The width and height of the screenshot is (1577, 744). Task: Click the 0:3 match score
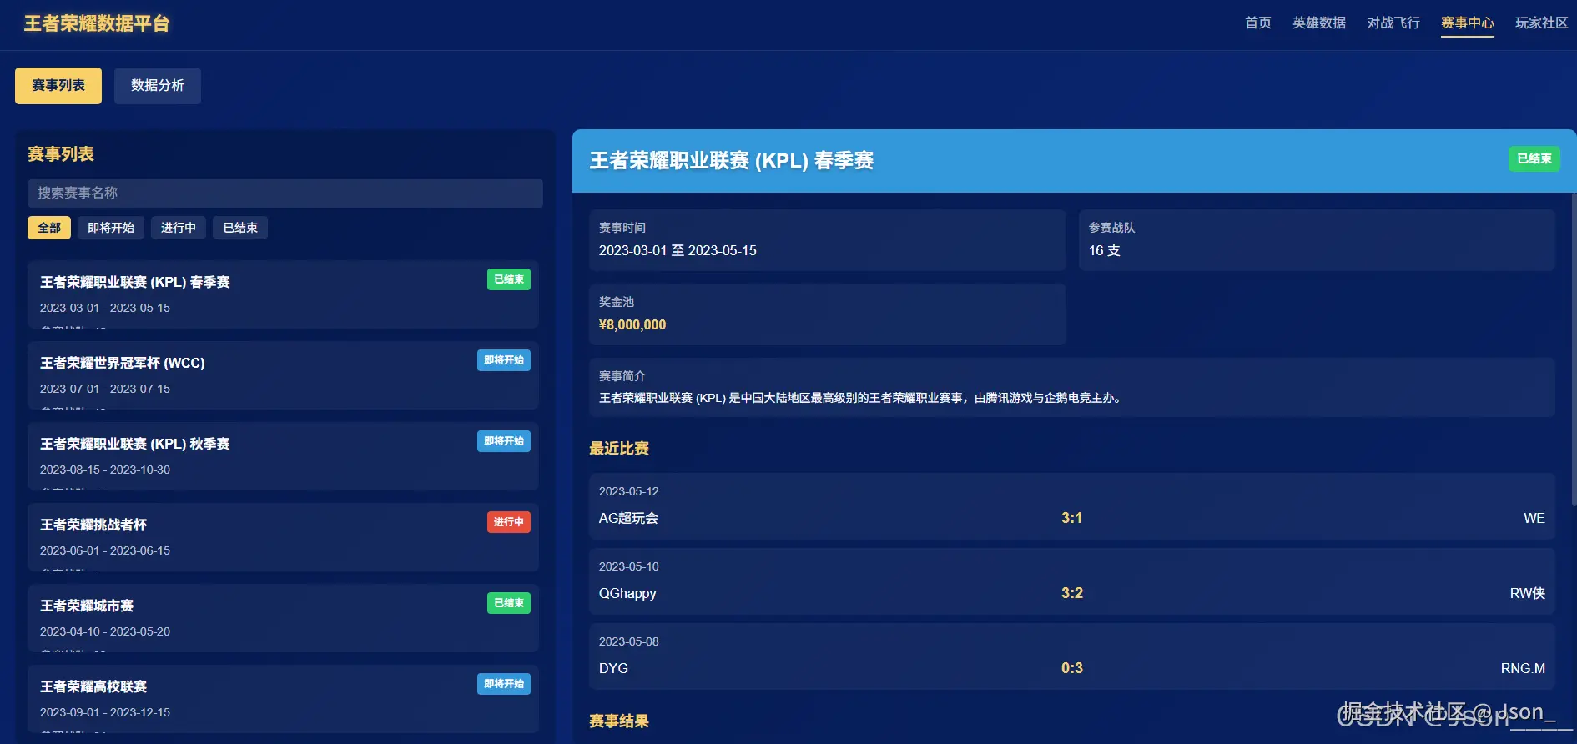pyautogui.click(x=1072, y=668)
